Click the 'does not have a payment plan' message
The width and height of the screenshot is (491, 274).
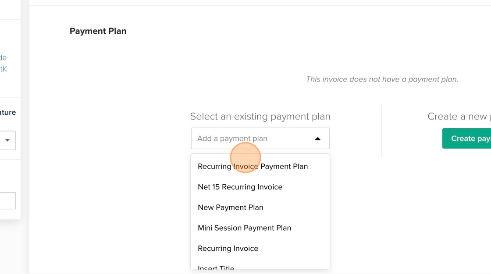[382, 79]
